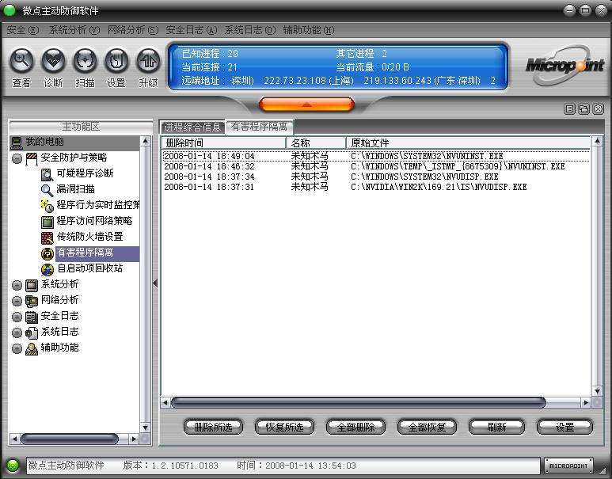Screen dimensions: 612x479
Task: Click the 安全防护与策略 flag icon
Action: (32, 158)
